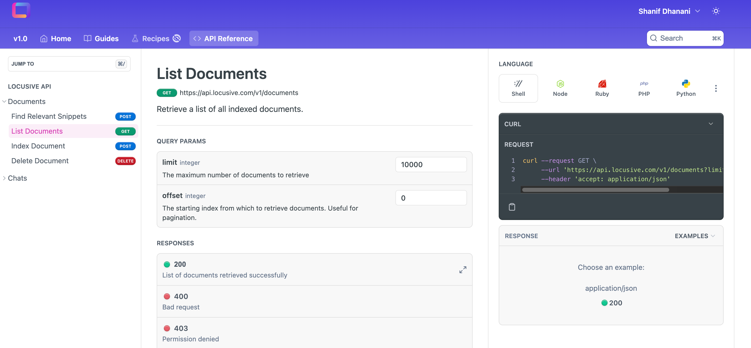Image resolution: width=751 pixels, height=348 pixels.
Task: Click the code brackets icon beside API Reference
Action: point(197,39)
